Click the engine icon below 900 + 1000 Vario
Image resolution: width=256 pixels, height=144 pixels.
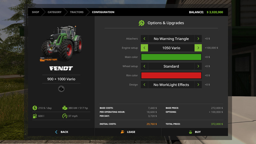61,89
